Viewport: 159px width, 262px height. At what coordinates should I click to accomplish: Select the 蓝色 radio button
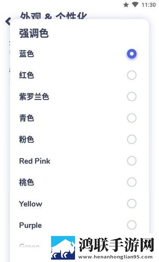tap(131, 54)
